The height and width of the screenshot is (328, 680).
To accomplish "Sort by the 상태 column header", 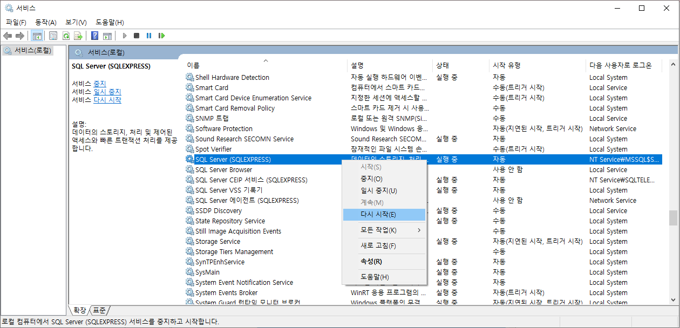I will click(461, 65).
